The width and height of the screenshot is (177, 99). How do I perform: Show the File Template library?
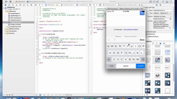(x=153, y=43)
